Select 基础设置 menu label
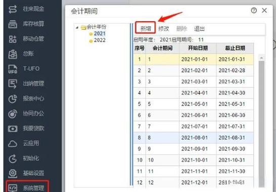This screenshot has width=276, height=192. pos(33,173)
